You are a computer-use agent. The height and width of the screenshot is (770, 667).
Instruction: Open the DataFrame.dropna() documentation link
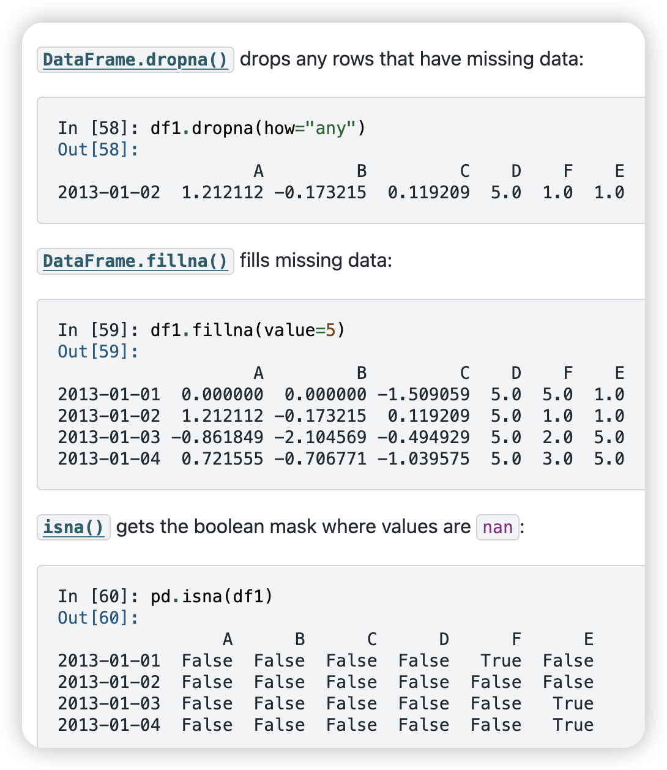click(x=135, y=59)
